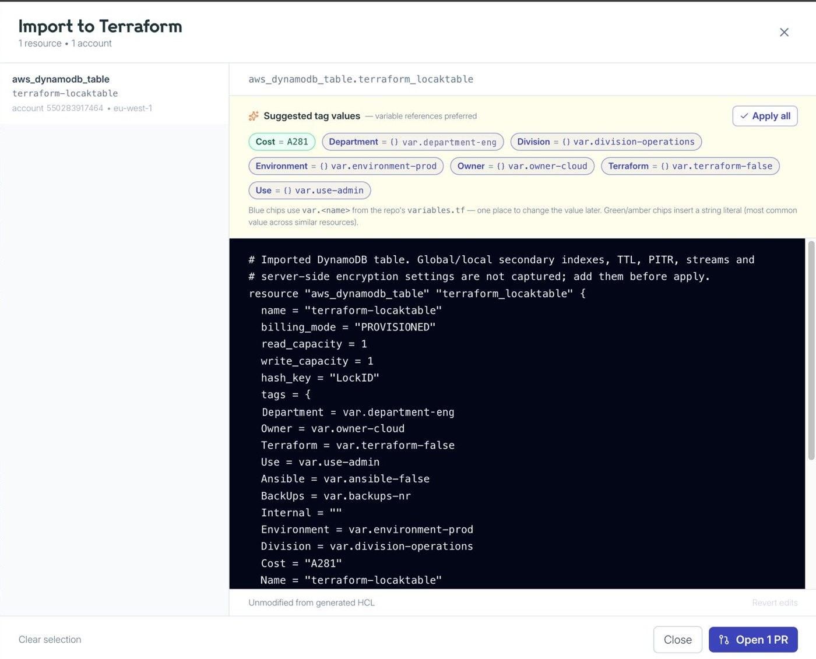Click the Cost = "A281" code line
The height and width of the screenshot is (659, 816).
pos(301,563)
